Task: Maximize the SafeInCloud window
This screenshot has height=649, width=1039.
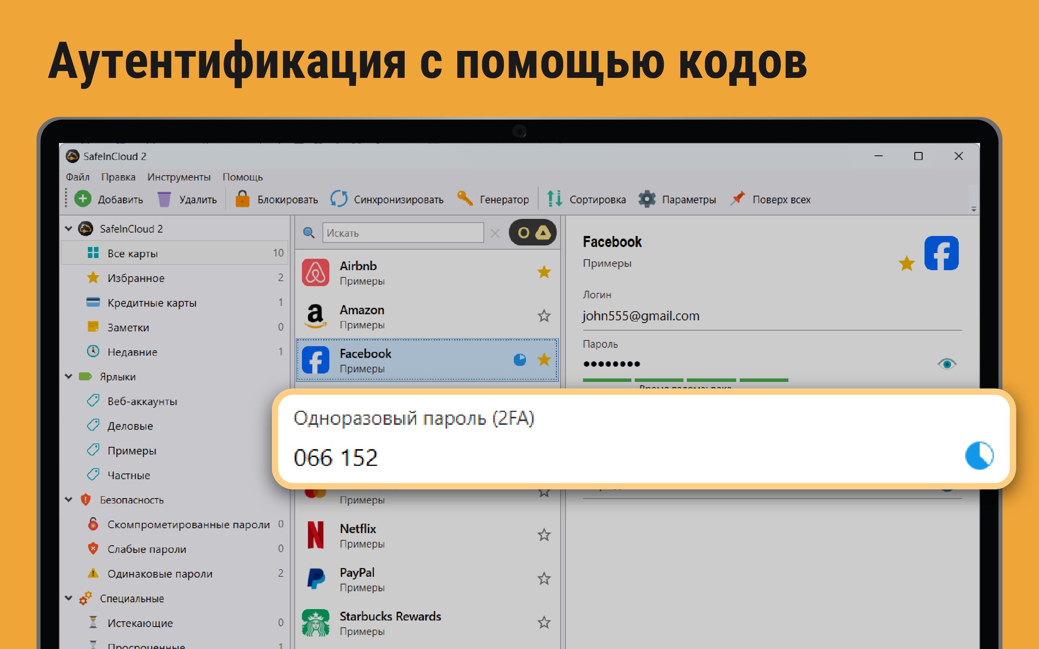Action: (918, 156)
